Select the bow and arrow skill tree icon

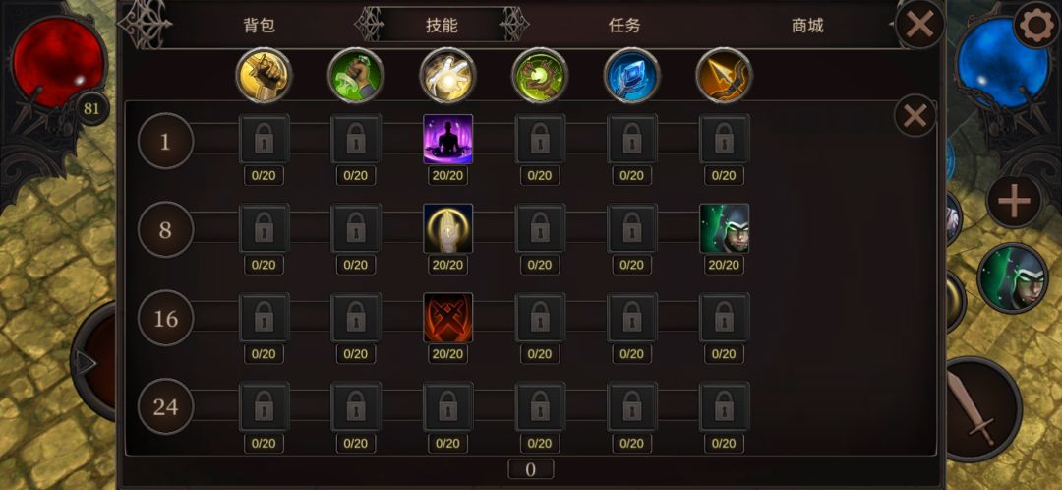(724, 75)
